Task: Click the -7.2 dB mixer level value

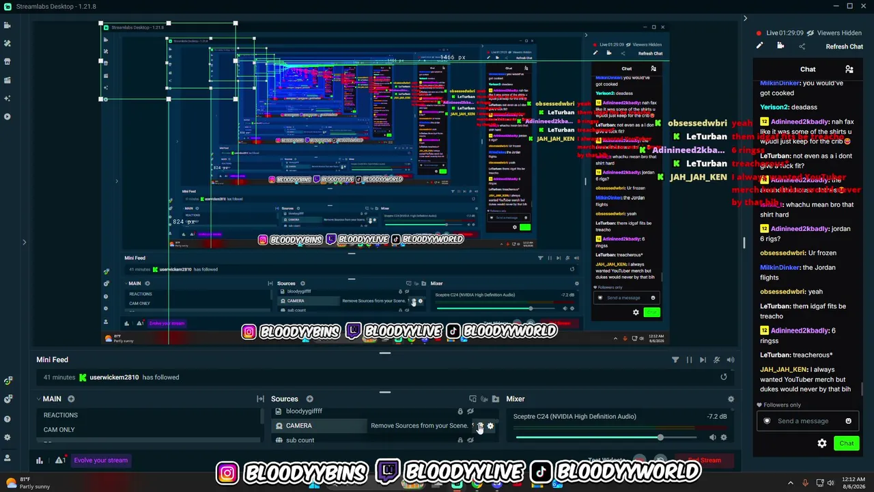Action: [716, 416]
